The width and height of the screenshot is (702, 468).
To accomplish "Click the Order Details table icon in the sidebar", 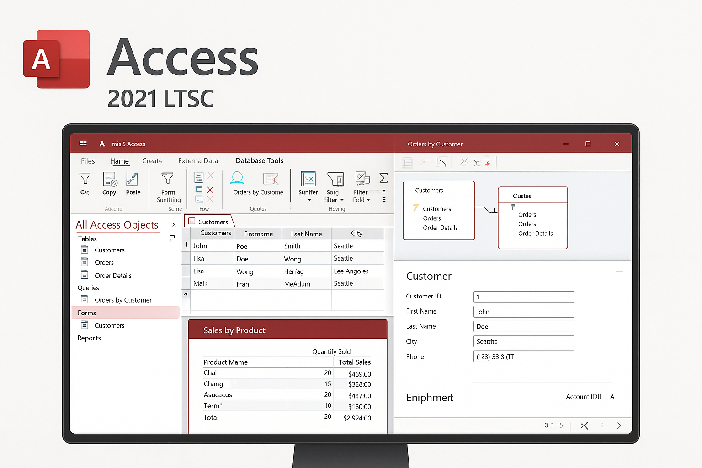I will click(x=85, y=275).
